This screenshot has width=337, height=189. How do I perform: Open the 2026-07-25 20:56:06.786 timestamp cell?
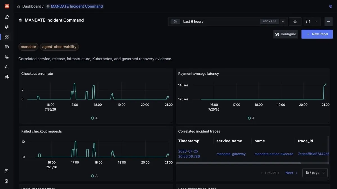189,154
